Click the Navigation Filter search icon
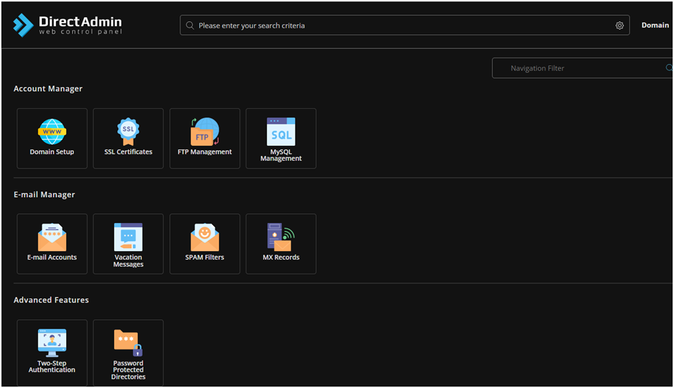This screenshot has height=388, width=674. [669, 68]
